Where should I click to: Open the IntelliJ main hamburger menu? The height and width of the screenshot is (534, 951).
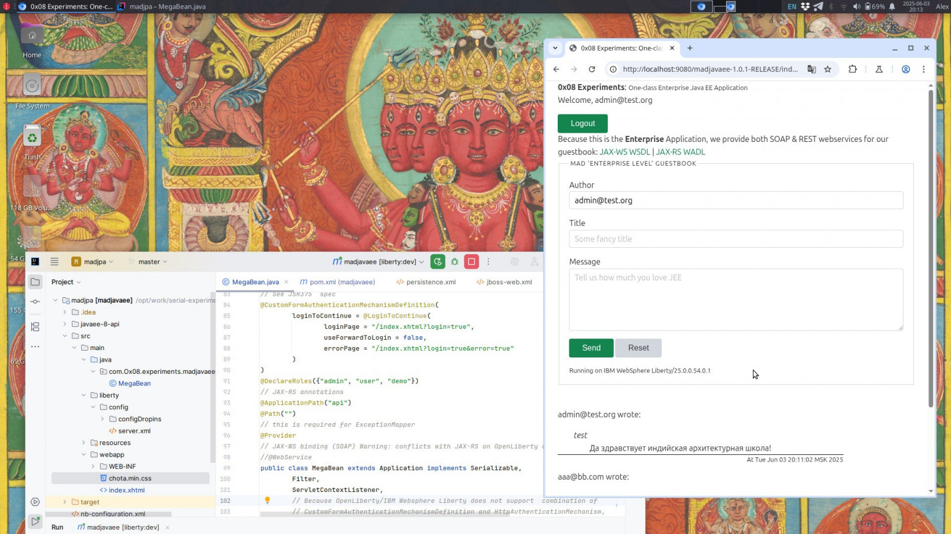54,262
